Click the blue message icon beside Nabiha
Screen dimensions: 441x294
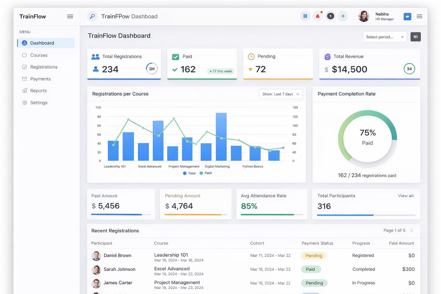click(407, 17)
